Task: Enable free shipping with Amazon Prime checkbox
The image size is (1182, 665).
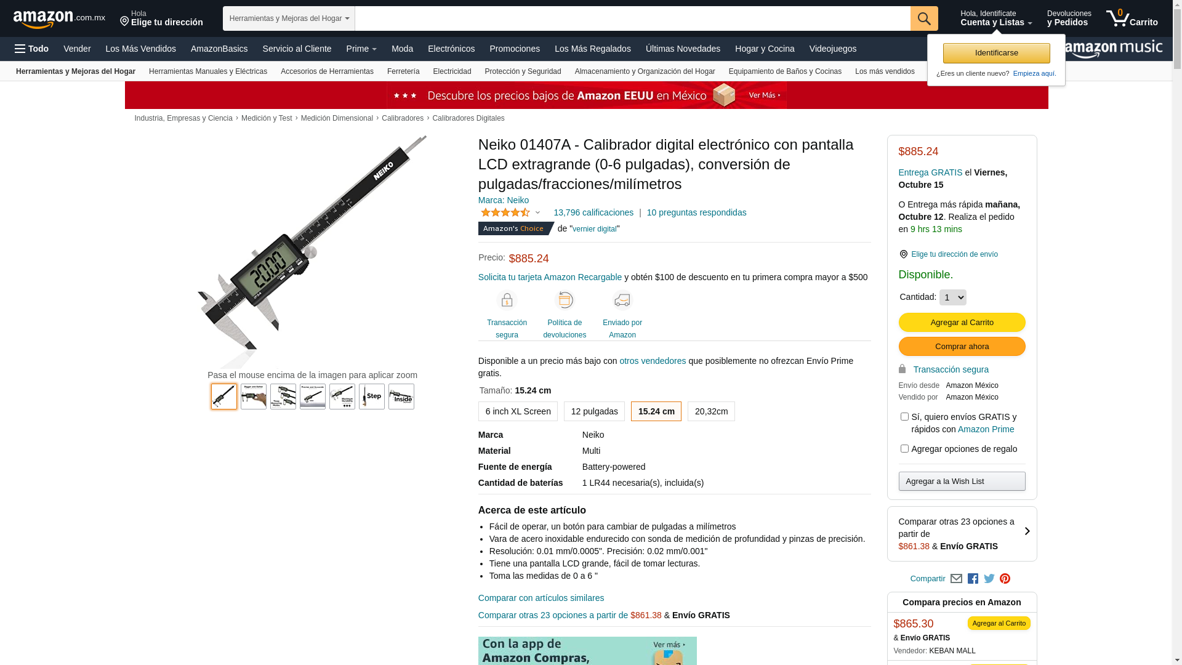Action: [x=904, y=417]
